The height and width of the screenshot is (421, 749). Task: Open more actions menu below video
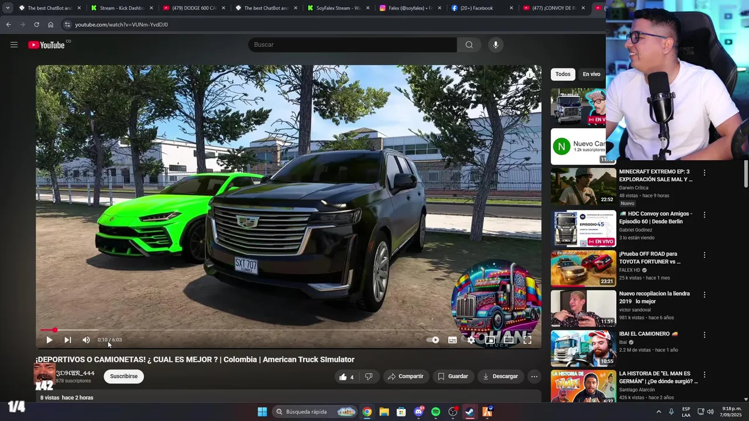click(x=534, y=377)
